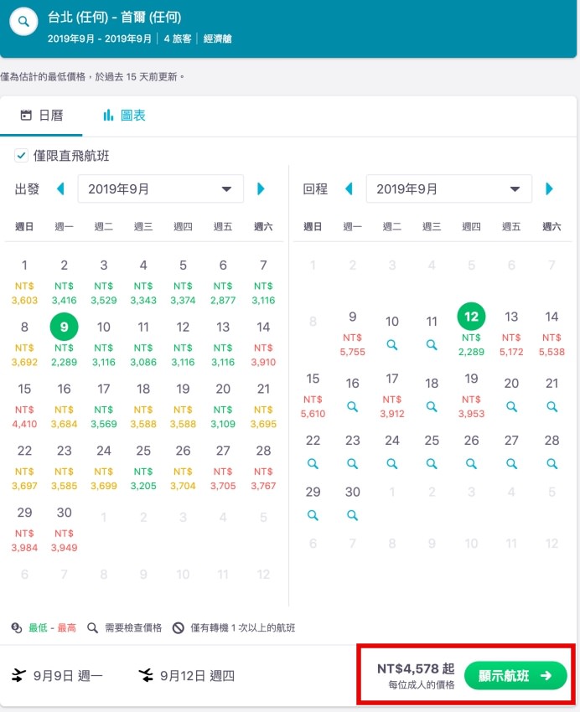Select departure date 25 at NT$3,205
Image resolution: width=580 pixels, height=712 pixels.
pos(143,467)
